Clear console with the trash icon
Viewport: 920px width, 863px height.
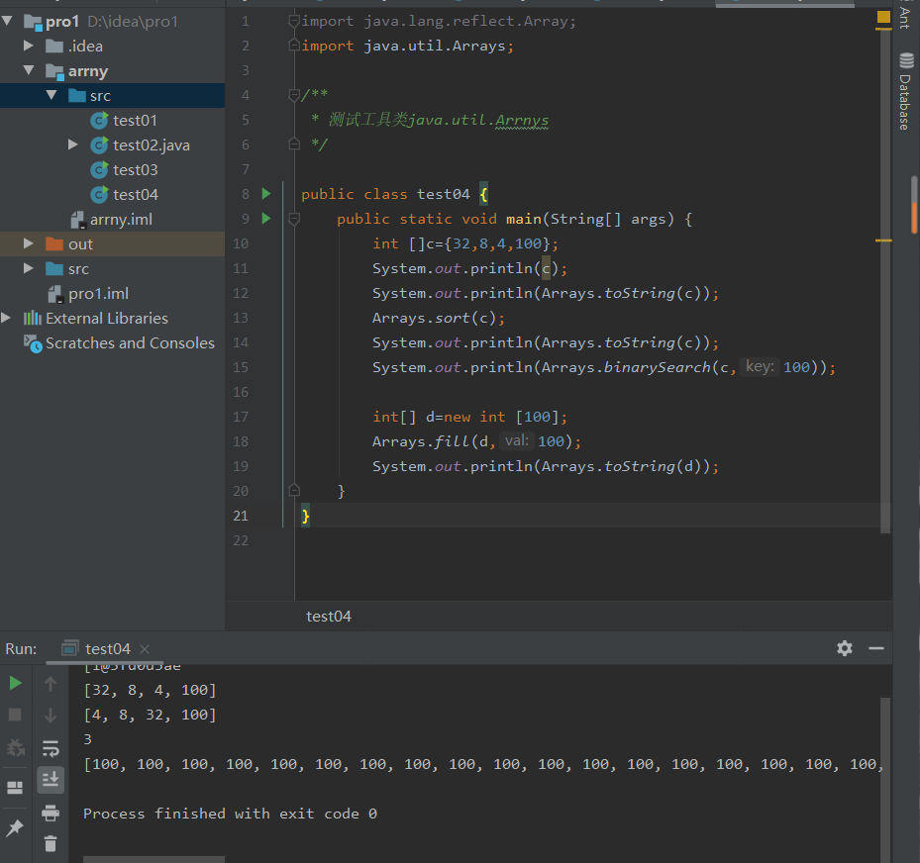click(x=51, y=843)
